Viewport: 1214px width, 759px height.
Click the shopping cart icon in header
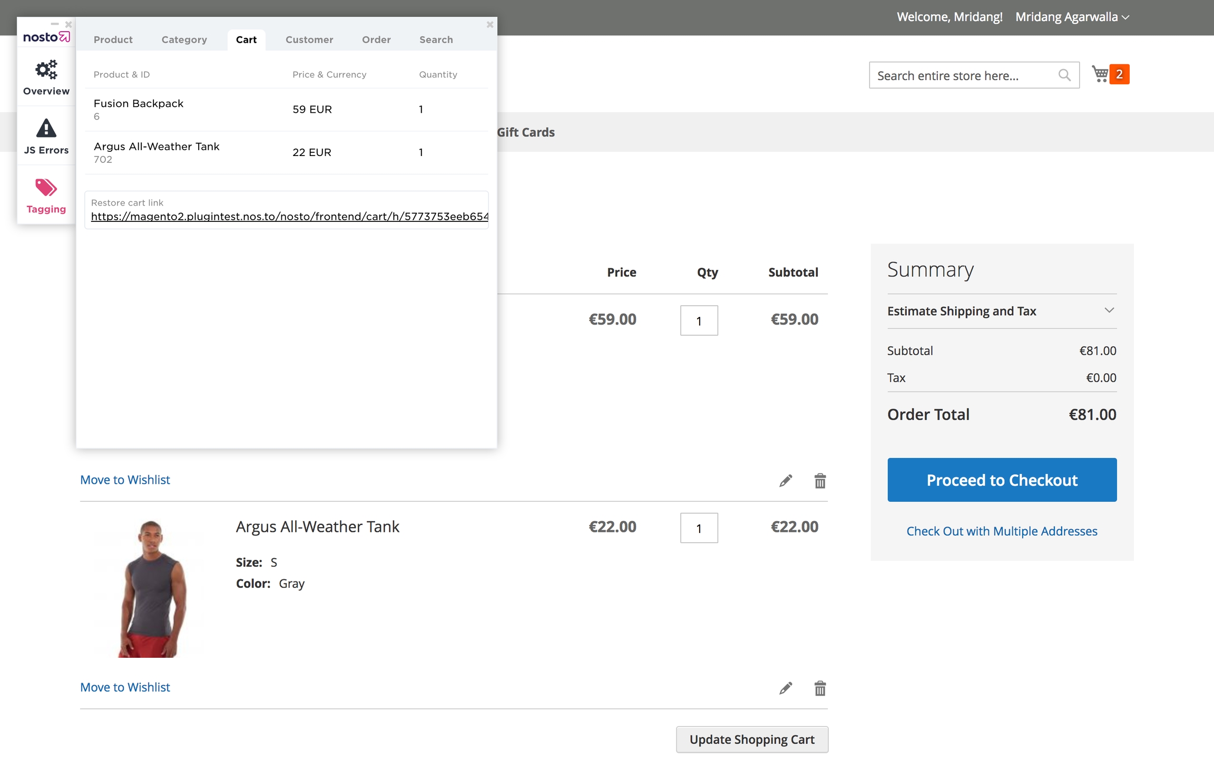pyautogui.click(x=1101, y=74)
